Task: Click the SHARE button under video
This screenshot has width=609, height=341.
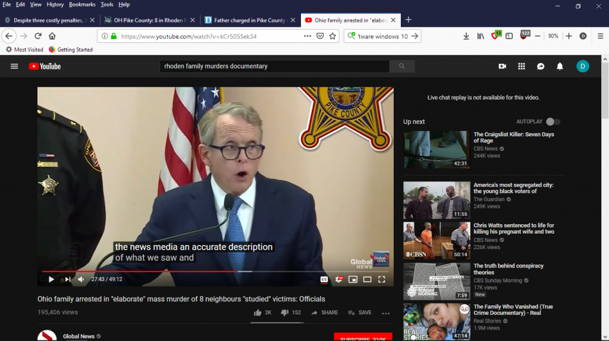Action: (324, 313)
